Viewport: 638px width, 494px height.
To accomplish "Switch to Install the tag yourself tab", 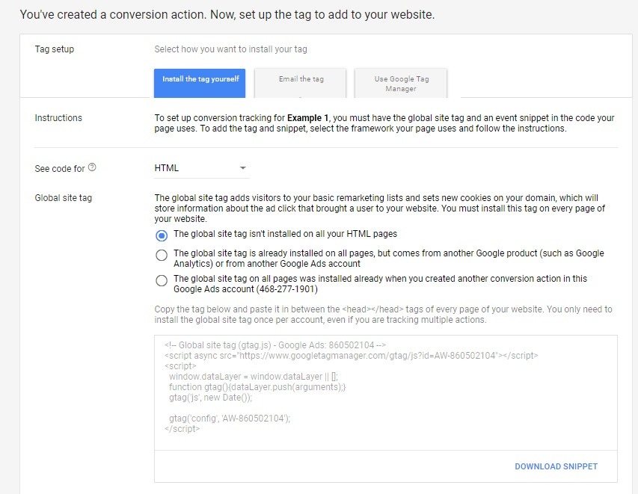I will 200,83.
